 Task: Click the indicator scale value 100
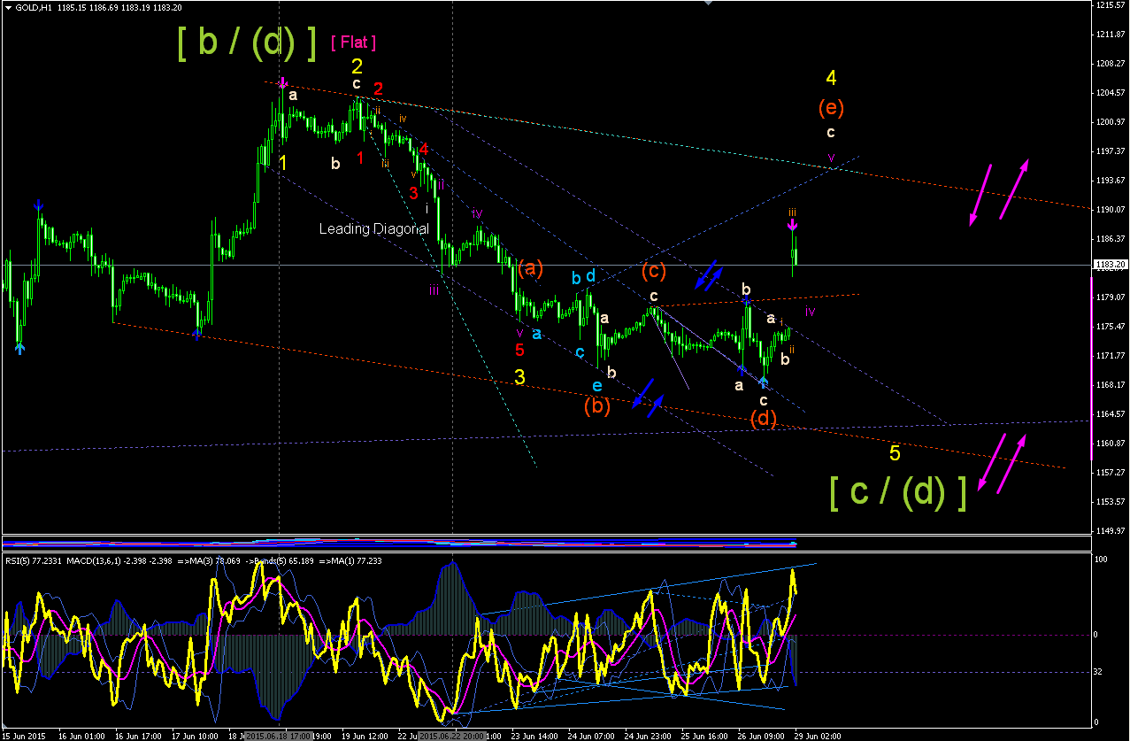[1102, 560]
